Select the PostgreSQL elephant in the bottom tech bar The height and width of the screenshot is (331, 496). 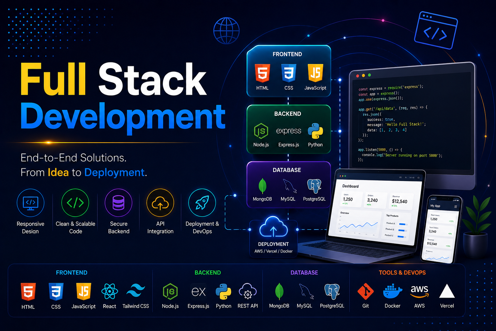click(x=332, y=292)
